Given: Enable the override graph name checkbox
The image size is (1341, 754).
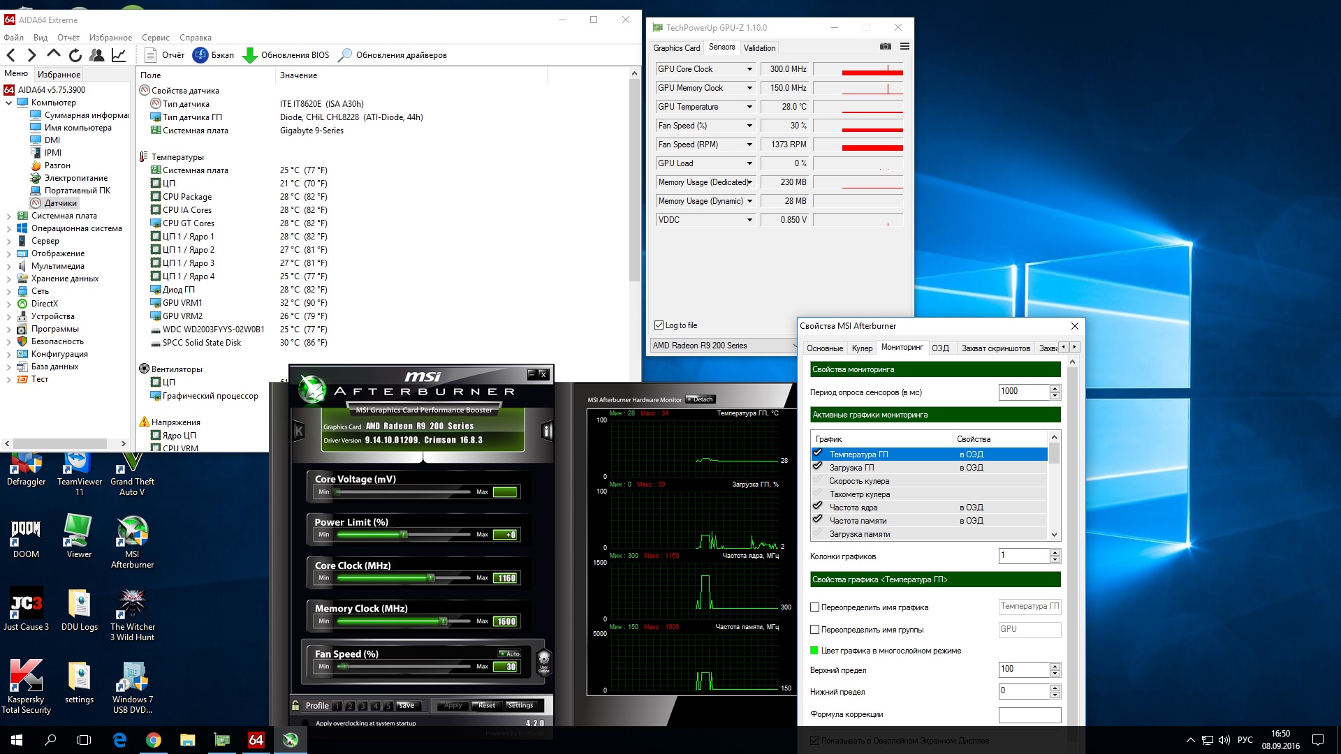Looking at the screenshot, I should tap(814, 607).
